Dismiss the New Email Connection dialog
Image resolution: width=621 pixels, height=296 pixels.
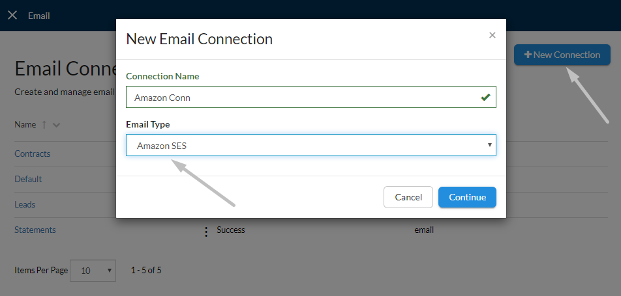(492, 35)
